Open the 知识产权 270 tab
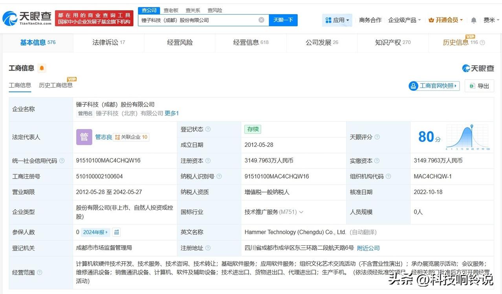 (x=393, y=42)
